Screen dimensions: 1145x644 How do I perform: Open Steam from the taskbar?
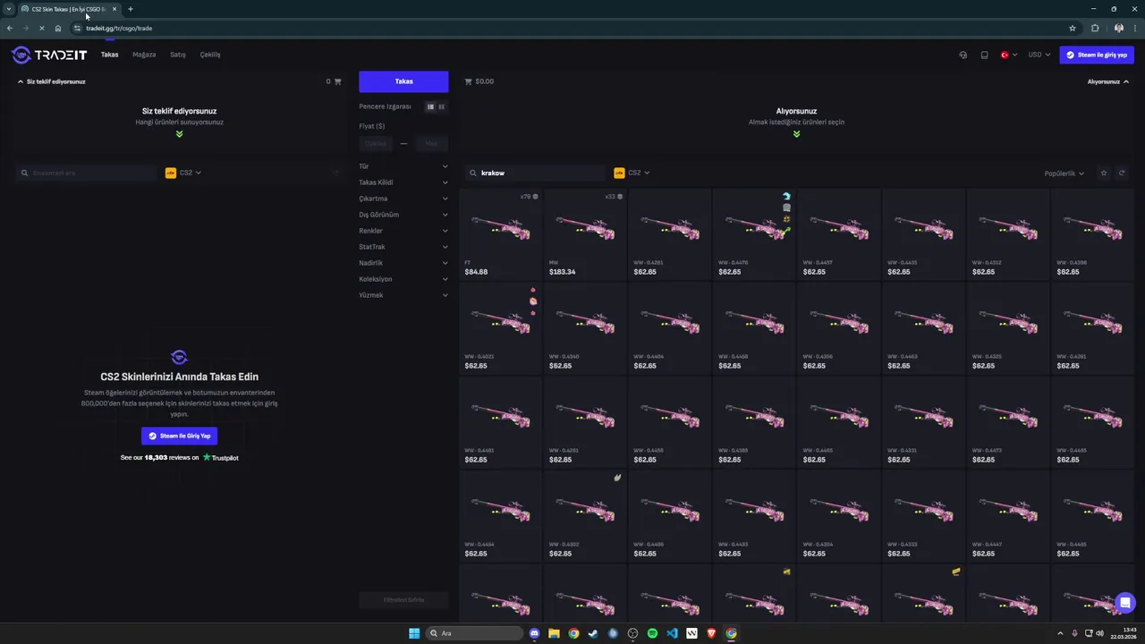click(593, 633)
